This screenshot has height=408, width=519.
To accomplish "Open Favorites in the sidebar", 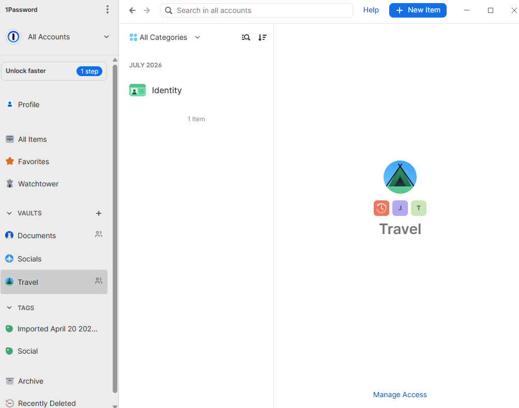I will point(54,162).
